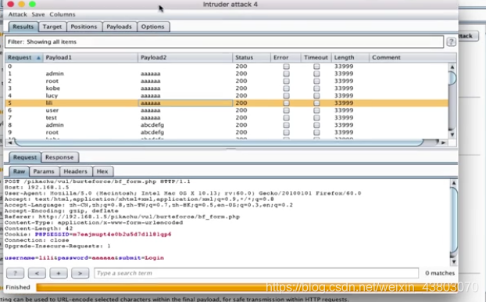Select request 9 root abcdefg row
486x302 pixels.
tap(227, 132)
